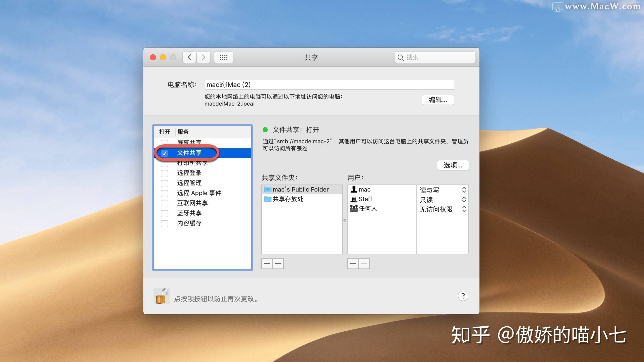Enable the 内容缓存 checkbox
Image resolution: width=644 pixels, height=362 pixels.
(165, 223)
